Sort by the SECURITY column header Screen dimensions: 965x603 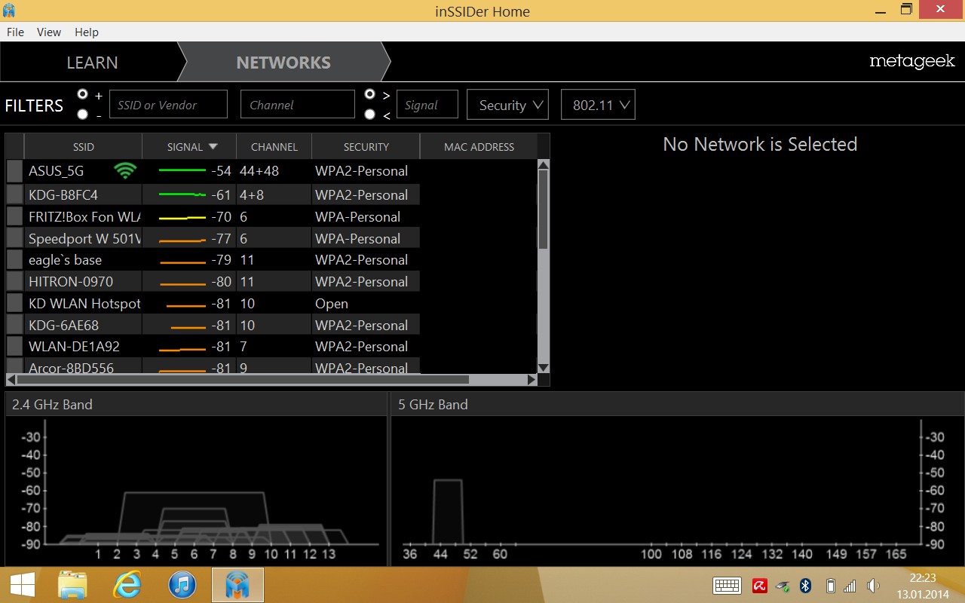point(366,147)
